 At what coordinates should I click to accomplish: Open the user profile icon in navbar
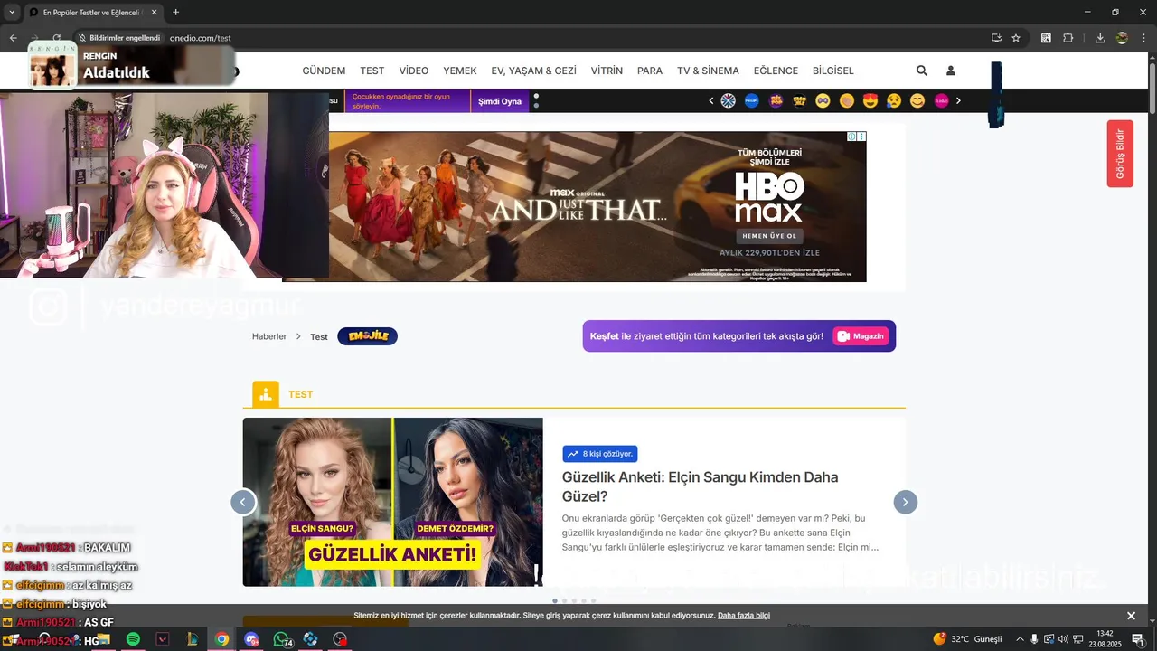click(x=951, y=71)
